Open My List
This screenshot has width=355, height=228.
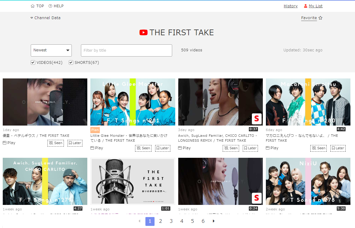(313, 6)
